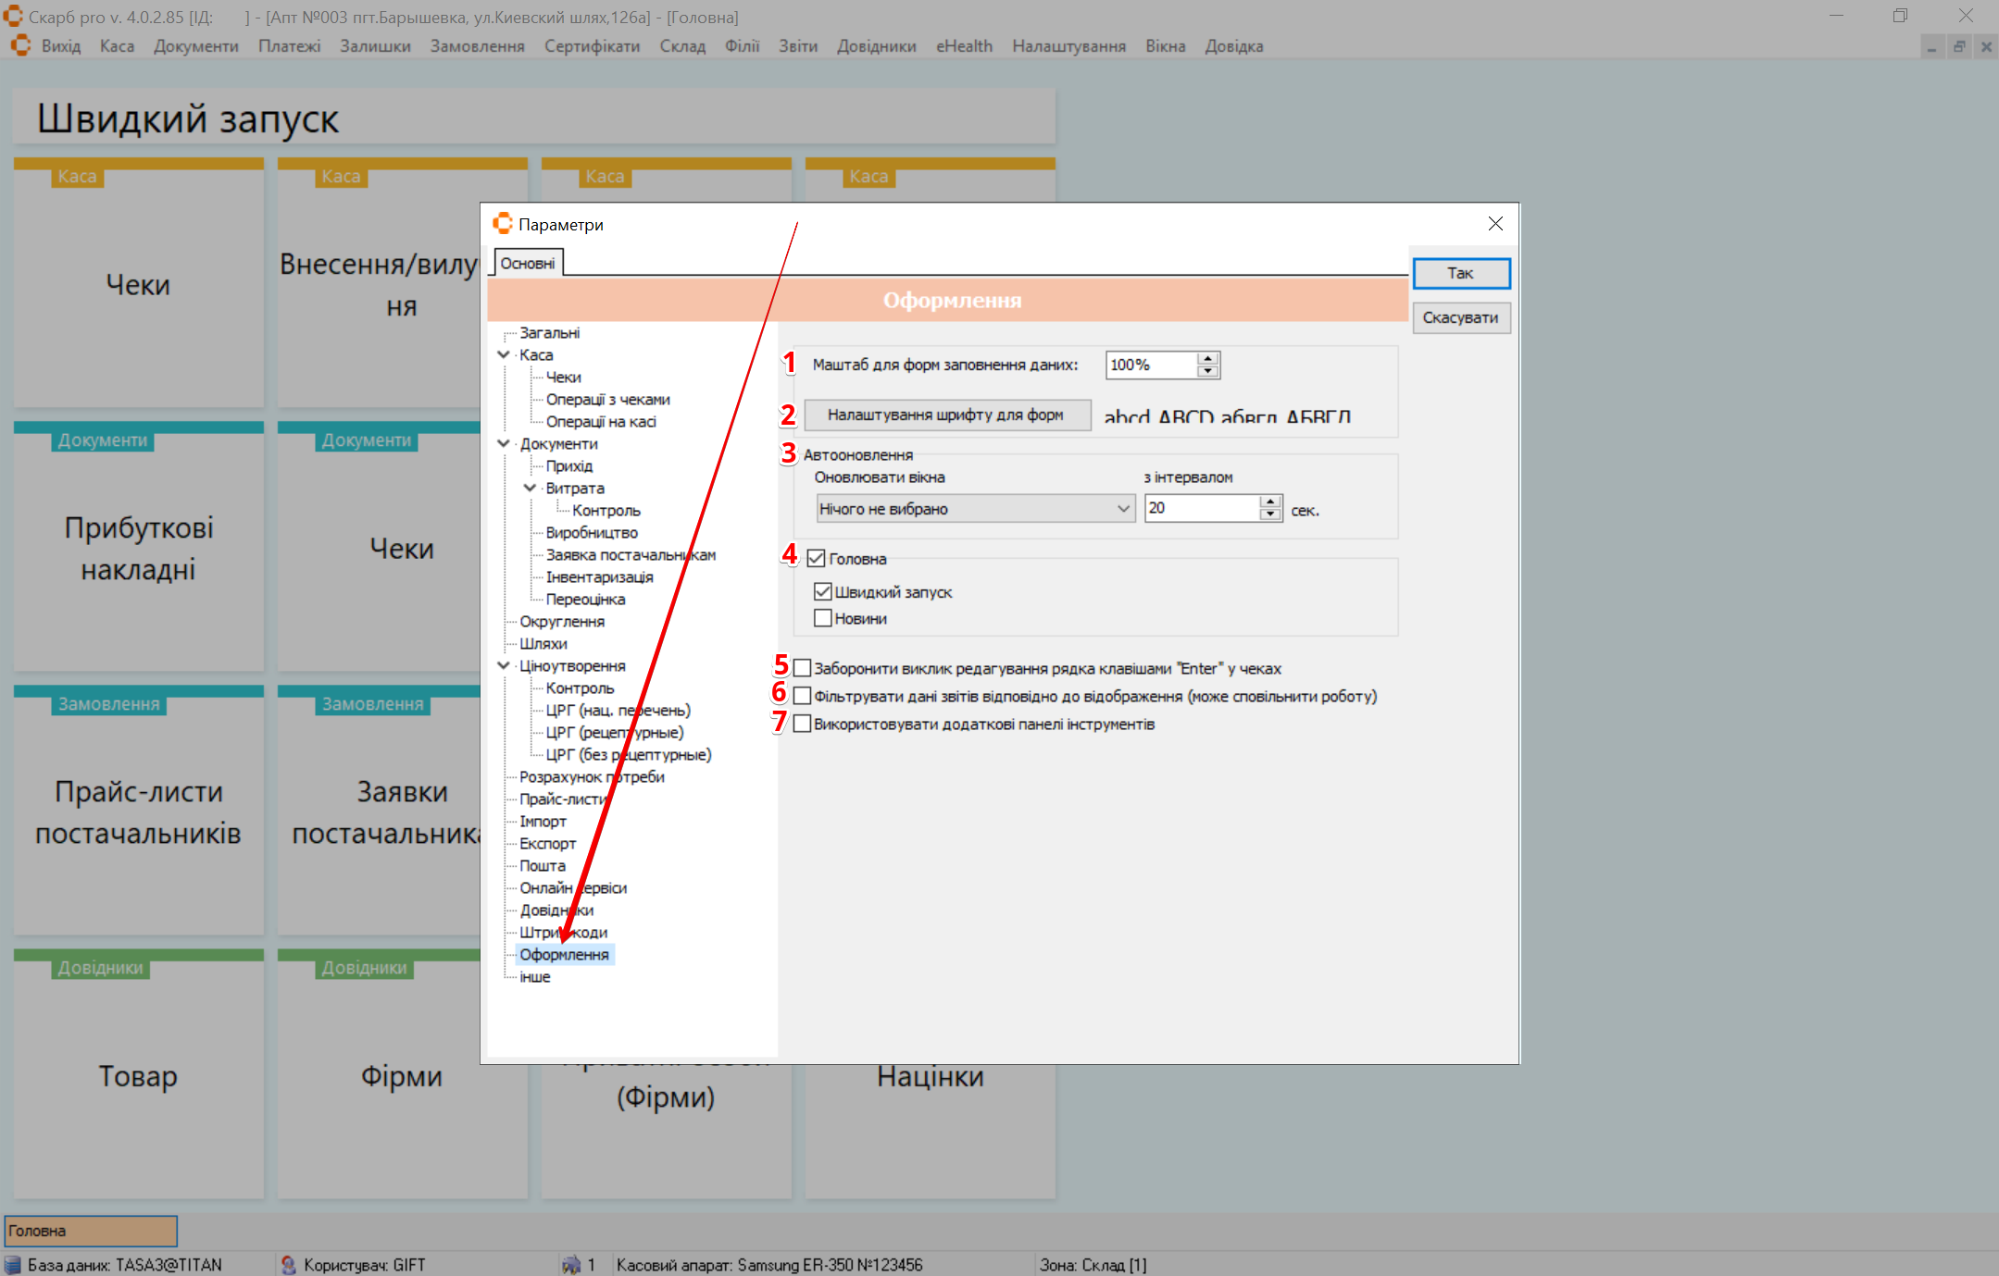Screen dimensions: 1999x1276
Task: Open the Налаштування menu
Action: coord(1068,46)
